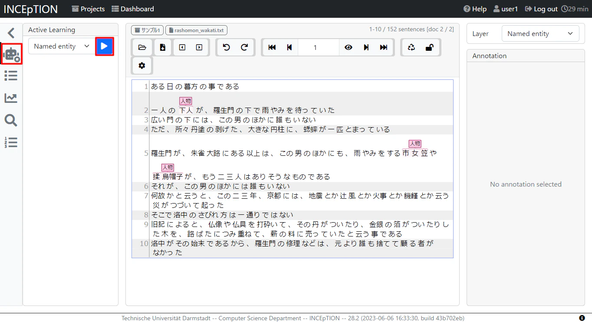Screen dimensions: 592x322
Task: Open the Help menu
Action: [x=475, y=9]
